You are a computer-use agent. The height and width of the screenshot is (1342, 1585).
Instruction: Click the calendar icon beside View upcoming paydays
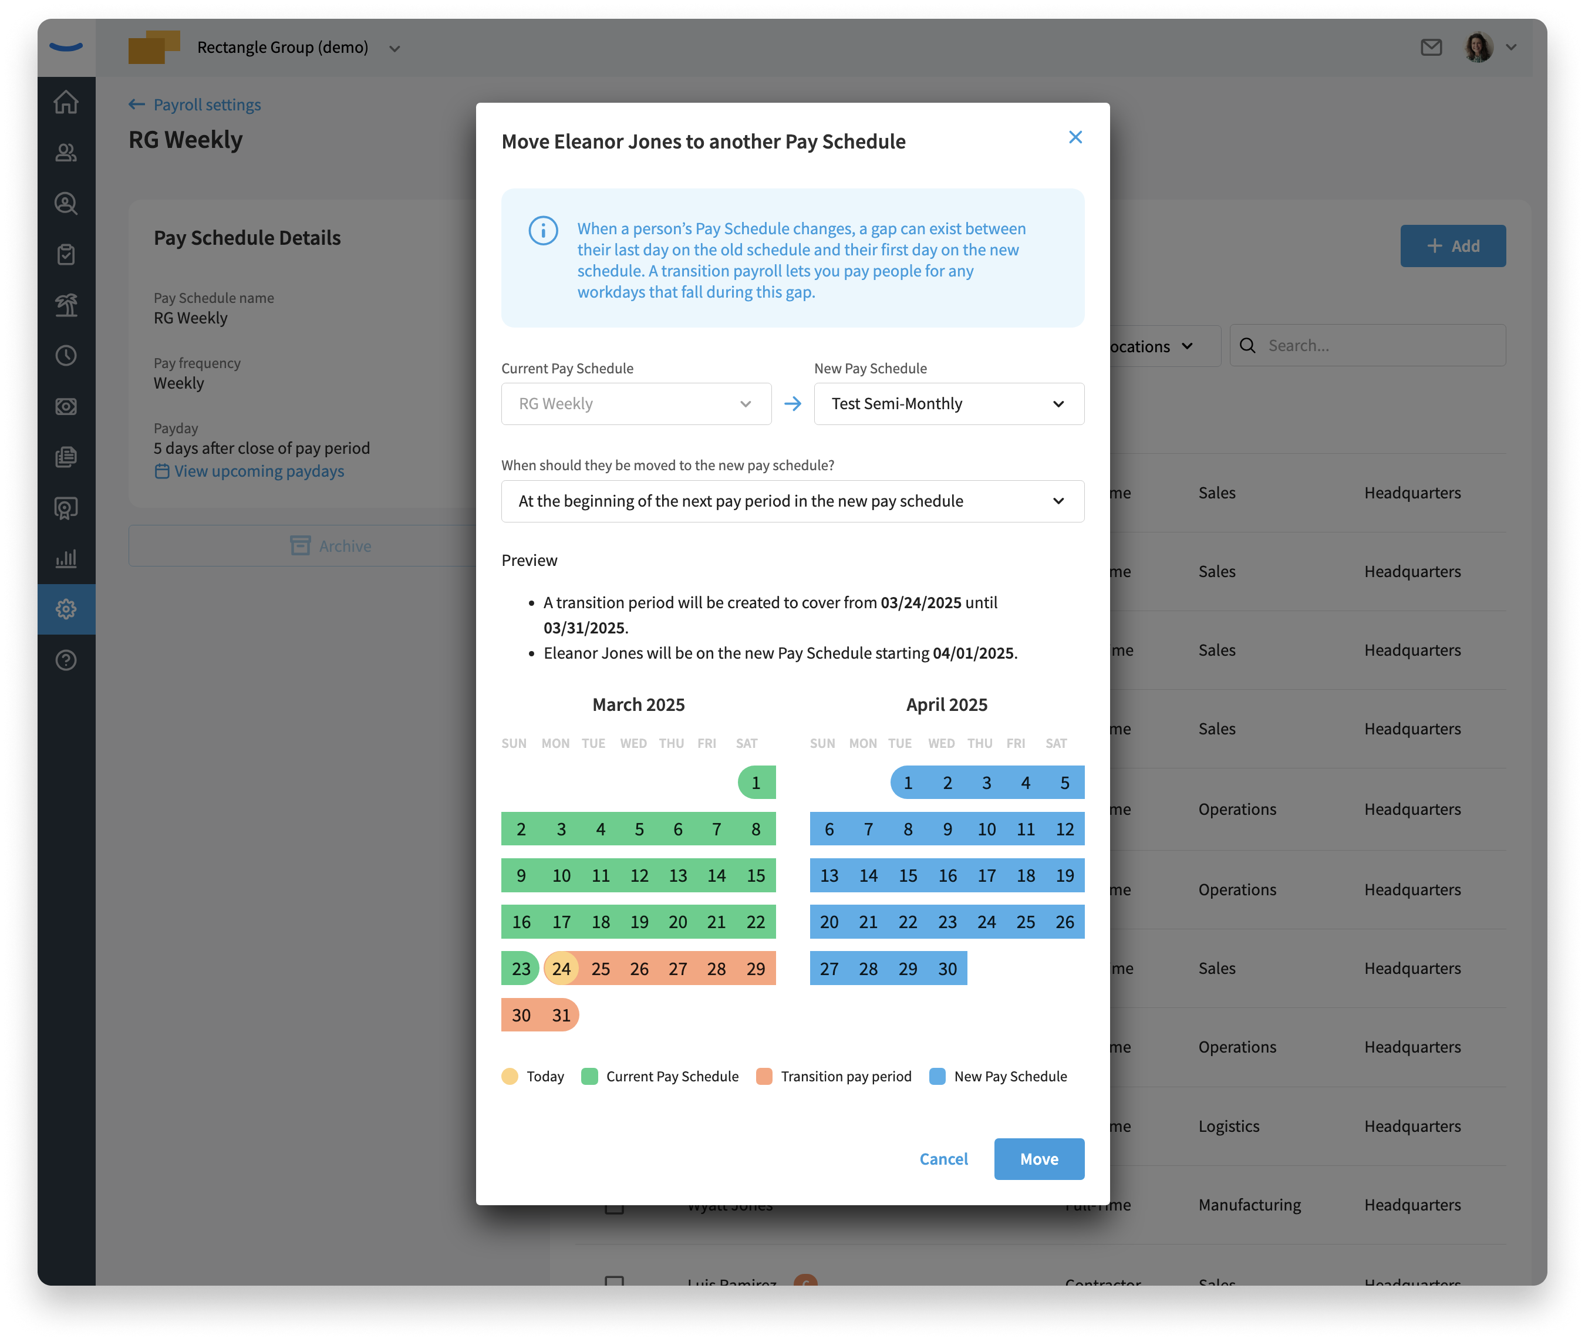click(161, 471)
